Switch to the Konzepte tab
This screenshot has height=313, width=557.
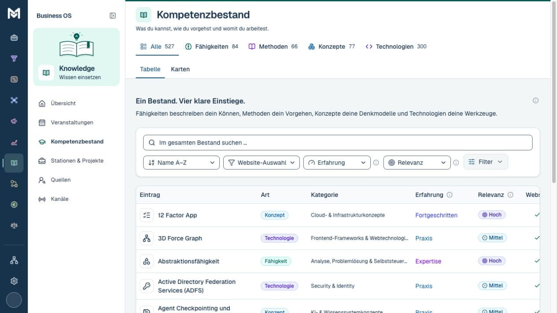[332, 47]
